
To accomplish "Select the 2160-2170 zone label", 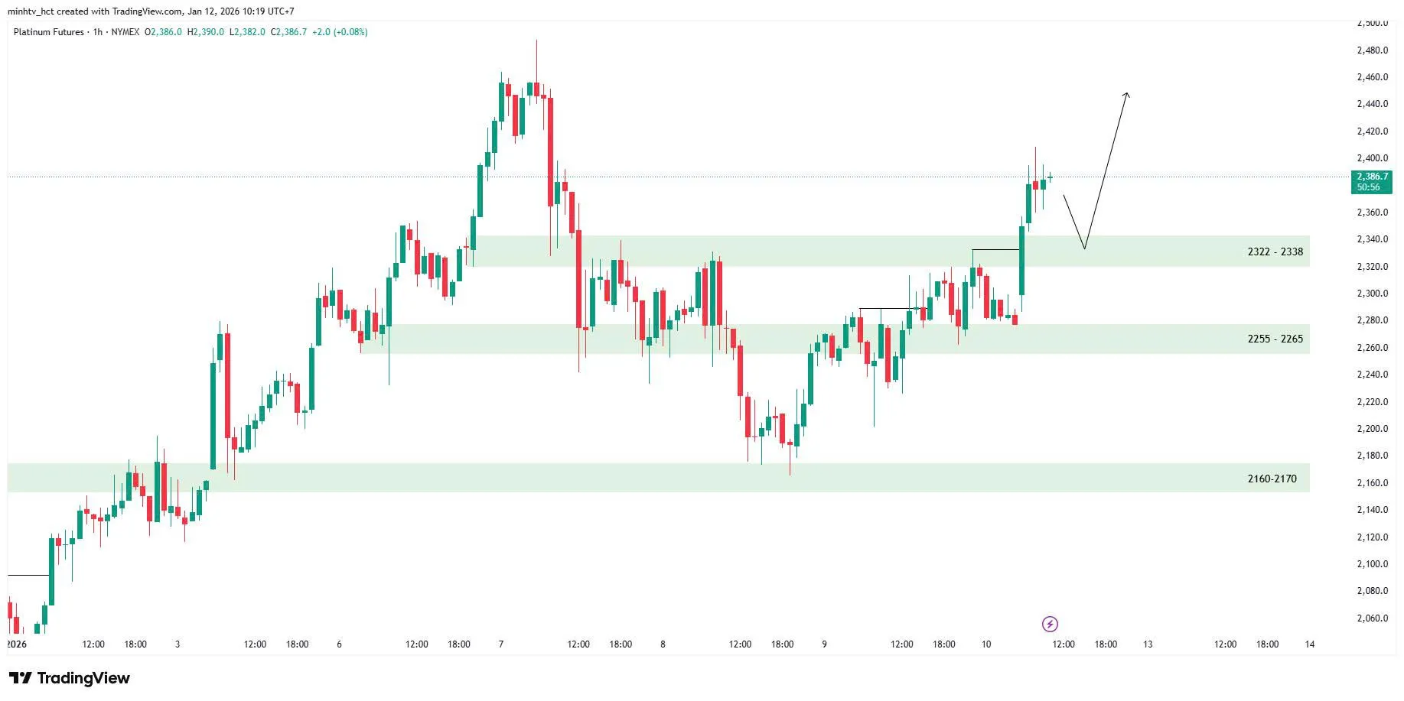I will pos(1272,479).
